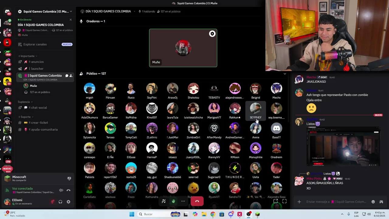Jump to NUEVO unread servers indicator

(7, 169)
